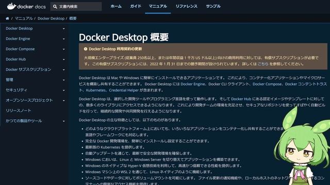
Task: Focus the 文書内検索 search field
Action: tap(76, 7)
